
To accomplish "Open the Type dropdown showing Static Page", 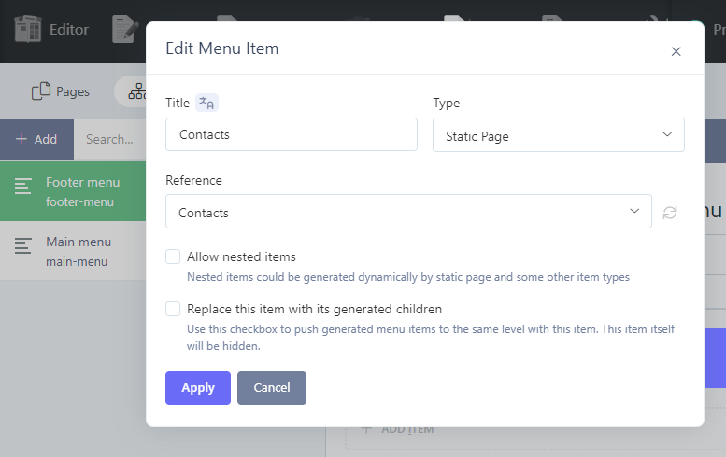I will [x=558, y=135].
